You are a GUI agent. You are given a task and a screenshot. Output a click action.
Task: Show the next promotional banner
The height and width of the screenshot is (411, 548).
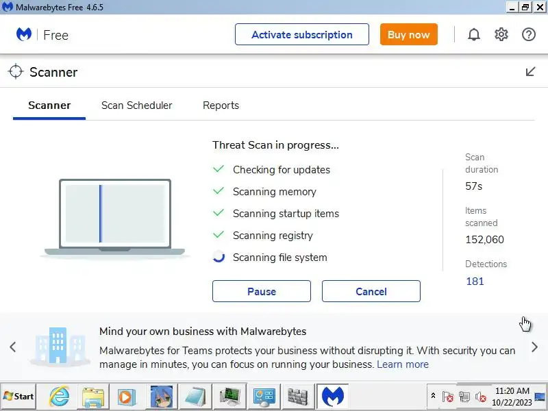pyautogui.click(x=534, y=347)
